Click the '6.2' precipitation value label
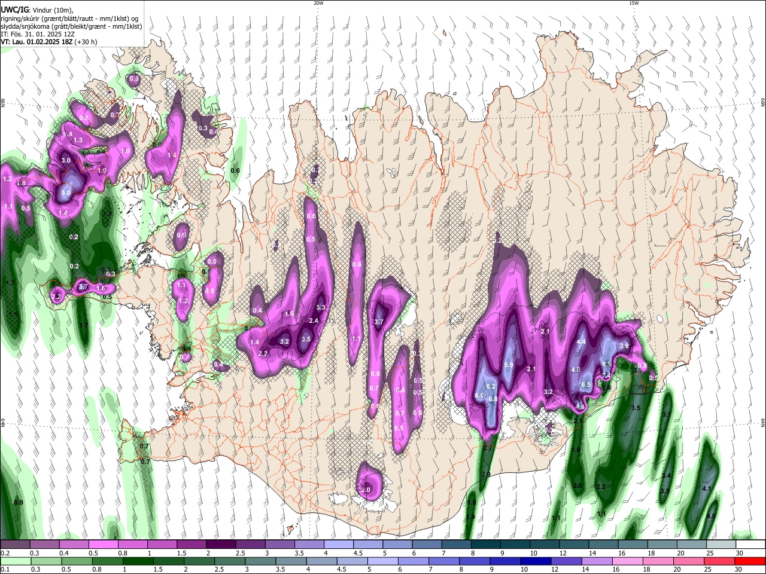Viewport: 766px width, 574px height. tap(491, 387)
